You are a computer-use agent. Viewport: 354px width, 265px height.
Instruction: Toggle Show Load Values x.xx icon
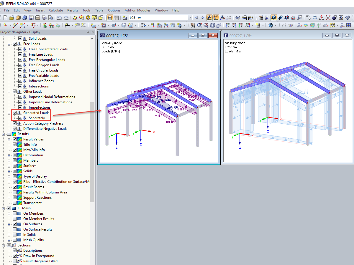(216, 18)
